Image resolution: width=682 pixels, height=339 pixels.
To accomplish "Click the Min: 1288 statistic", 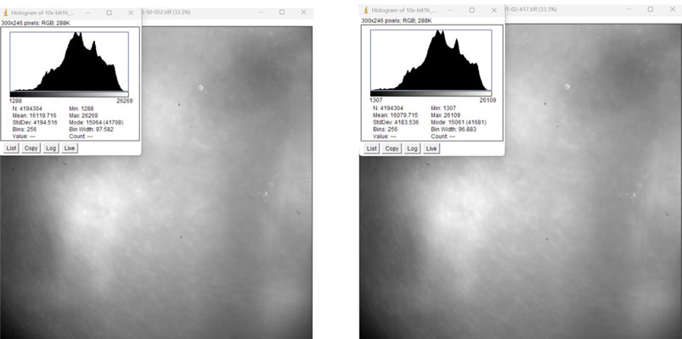I will coord(82,108).
